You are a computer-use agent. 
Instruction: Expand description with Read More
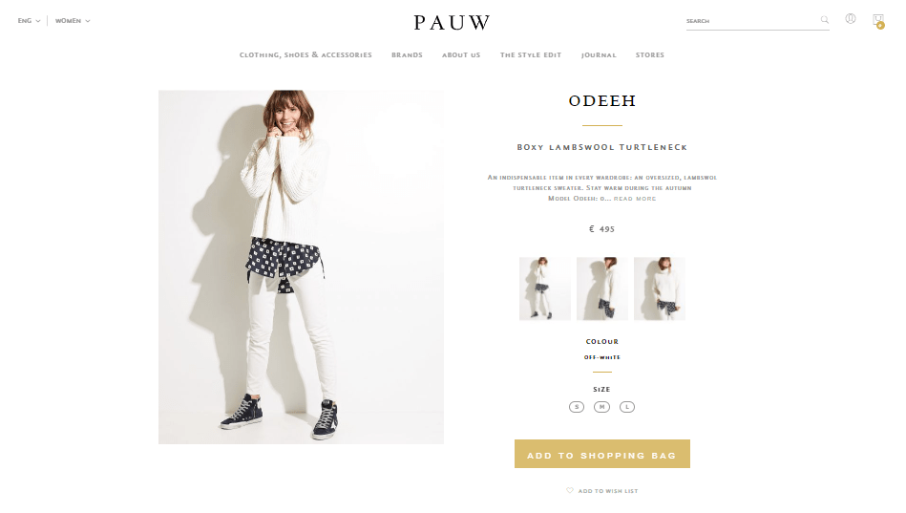635,199
